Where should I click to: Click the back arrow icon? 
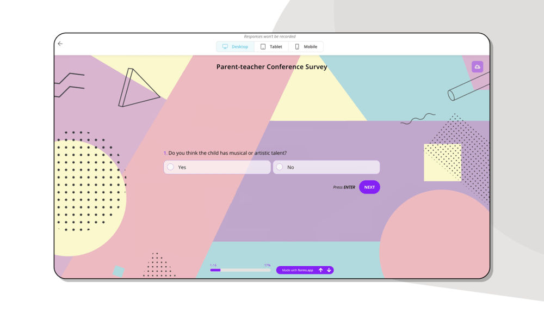click(60, 44)
